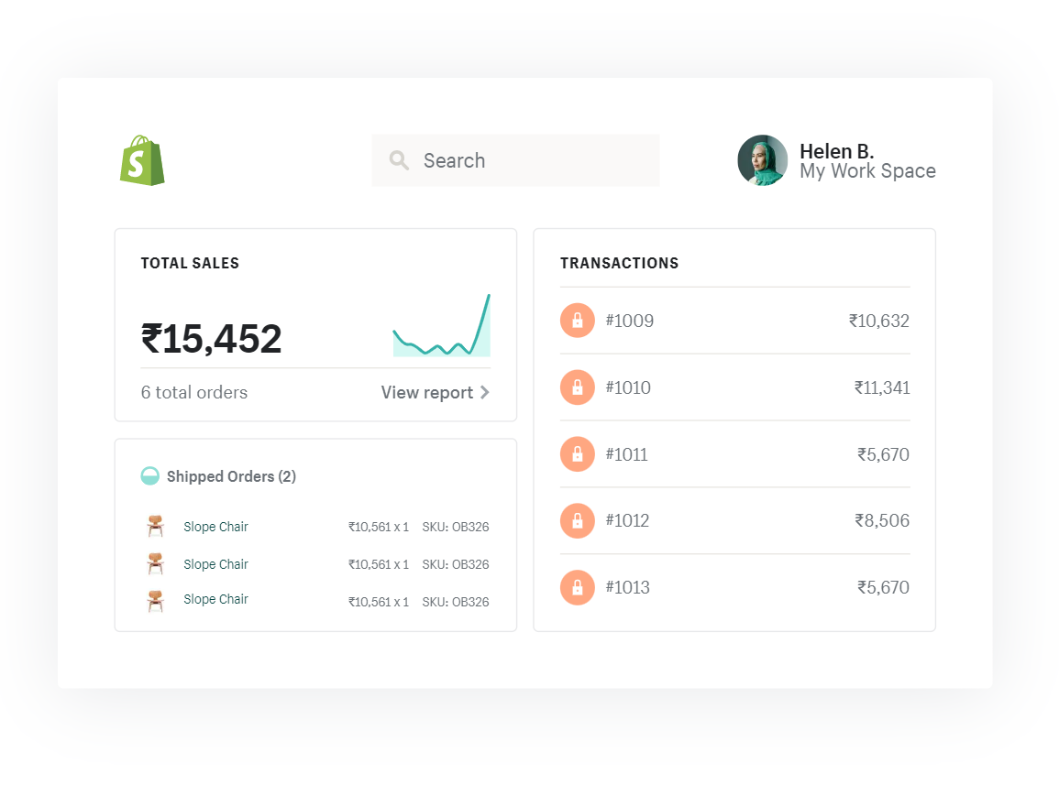Click the Shipped Orders status icon
This screenshot has height=785, width=1059.
149,476
